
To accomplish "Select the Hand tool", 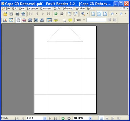I will [18, 20].
